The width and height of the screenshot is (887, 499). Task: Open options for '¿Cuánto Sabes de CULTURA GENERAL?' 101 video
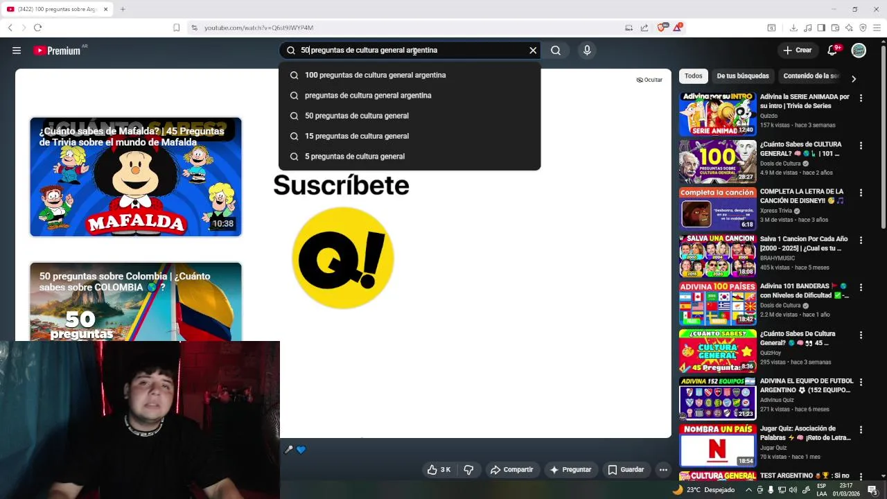861,146
